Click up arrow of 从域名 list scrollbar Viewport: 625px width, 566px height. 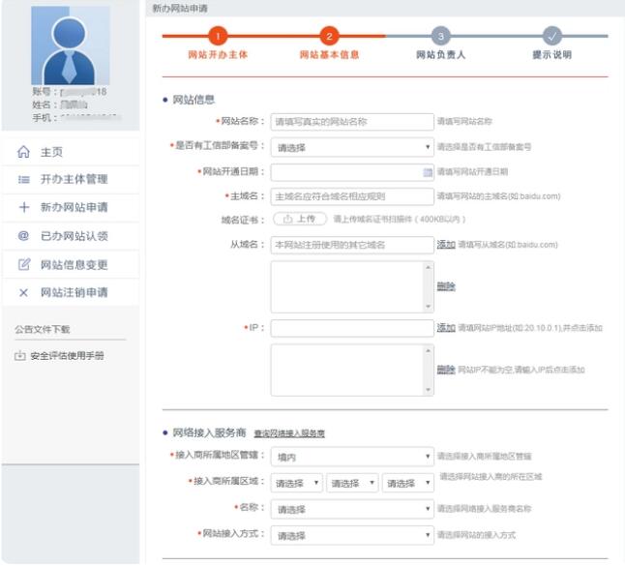tap(428, 267)
